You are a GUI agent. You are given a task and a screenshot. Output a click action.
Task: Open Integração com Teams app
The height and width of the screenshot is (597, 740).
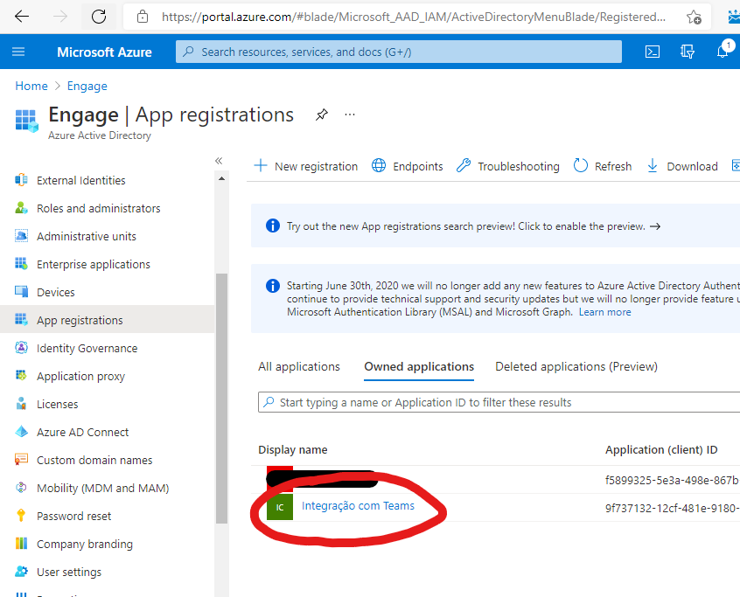click(358, 506)
